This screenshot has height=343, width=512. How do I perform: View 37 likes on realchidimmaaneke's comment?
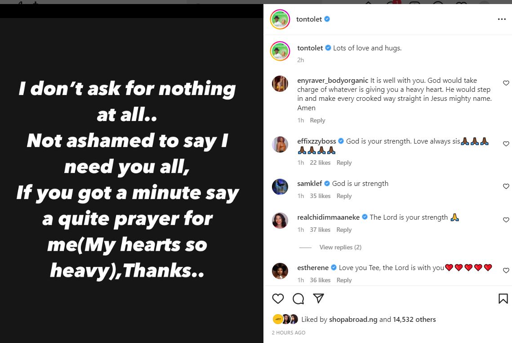[x=320, y=230]
